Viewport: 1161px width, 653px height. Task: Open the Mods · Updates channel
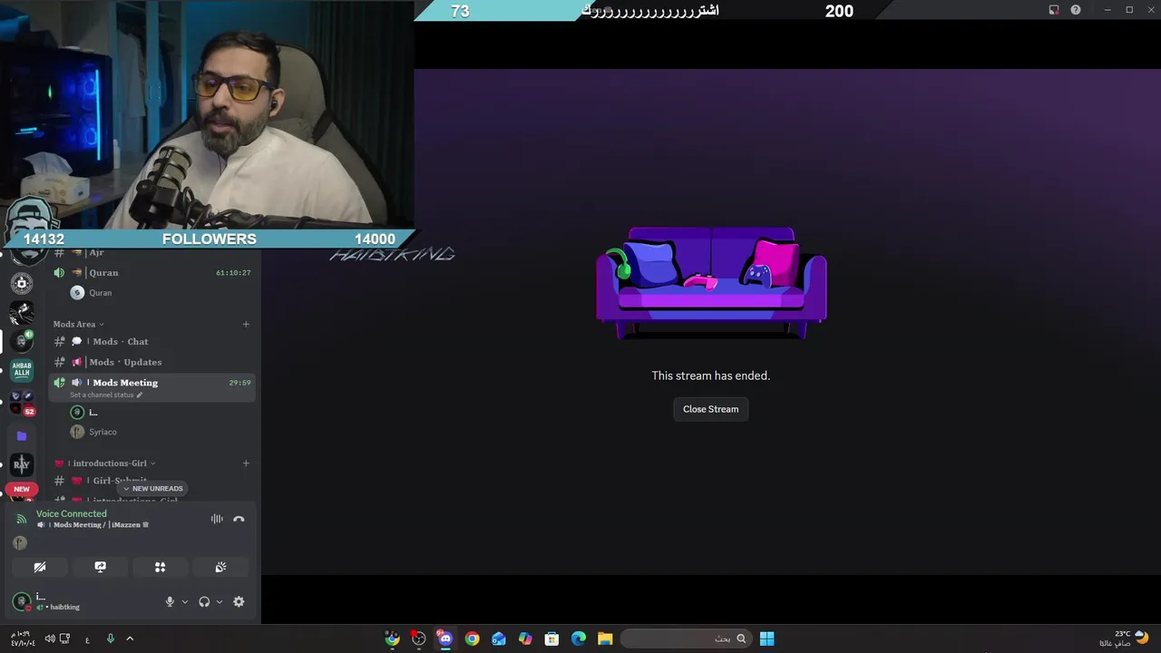(151, 362)
